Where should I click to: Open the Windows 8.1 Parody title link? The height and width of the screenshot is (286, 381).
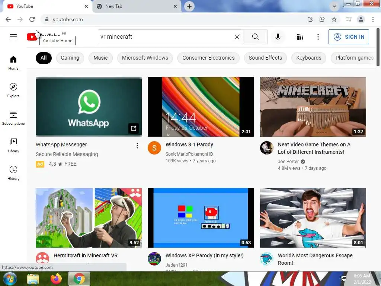click(x=189, y=144)
